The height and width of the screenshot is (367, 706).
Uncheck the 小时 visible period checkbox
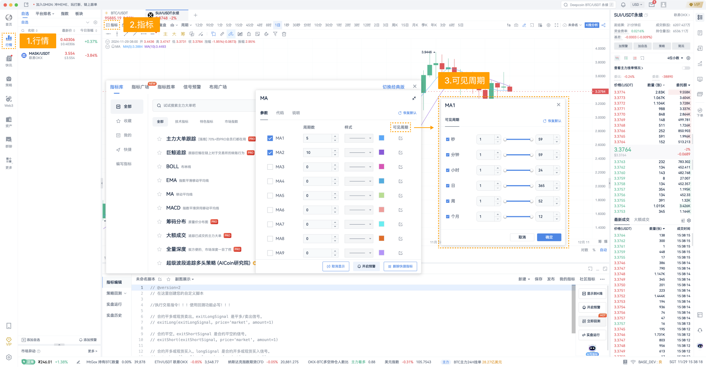448,170
